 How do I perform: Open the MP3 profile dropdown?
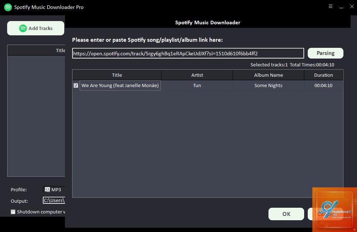tap(54, 190)
